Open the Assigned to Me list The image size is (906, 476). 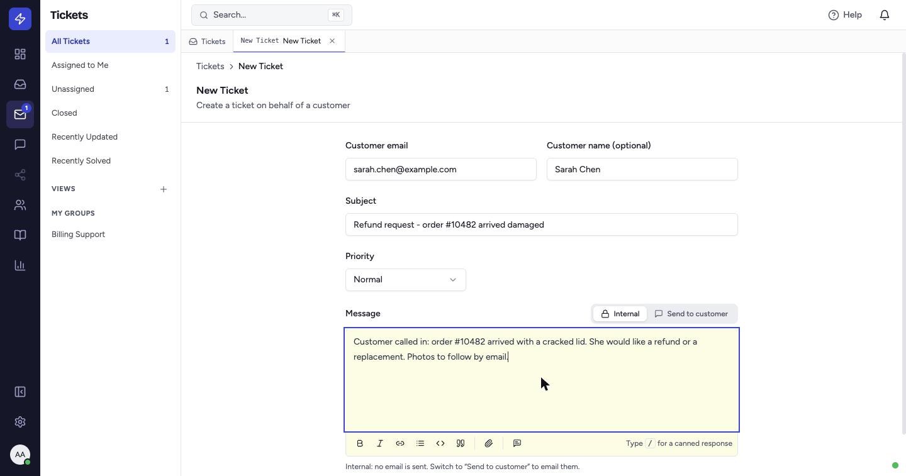coord(110,65)
